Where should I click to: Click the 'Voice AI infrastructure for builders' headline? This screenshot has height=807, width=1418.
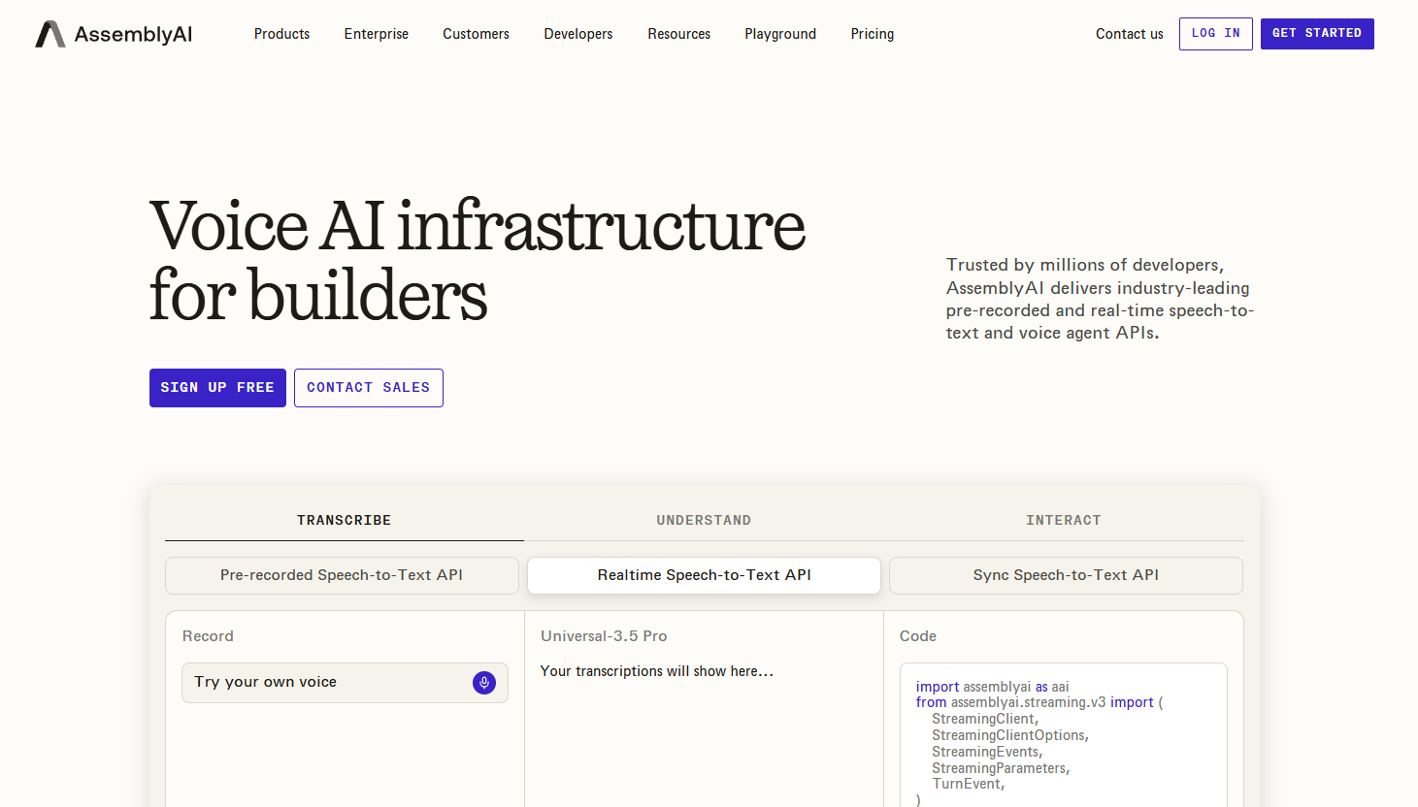[478, 260]
